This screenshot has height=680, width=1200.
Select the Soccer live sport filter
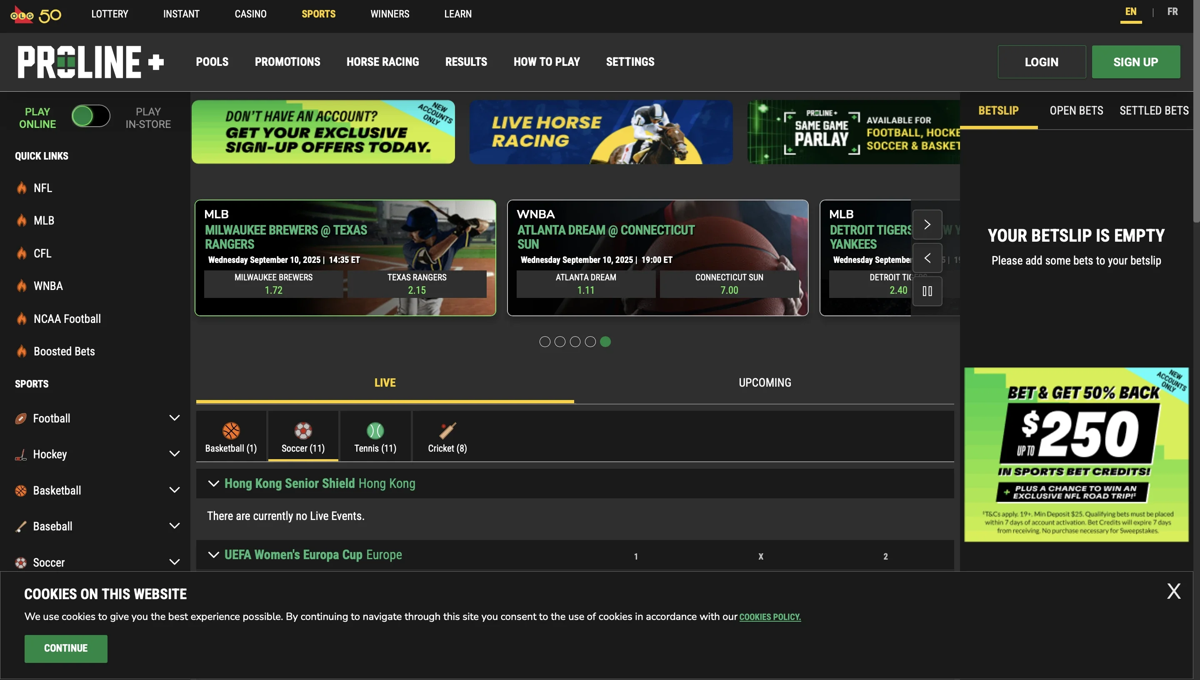tap(302, 437)
